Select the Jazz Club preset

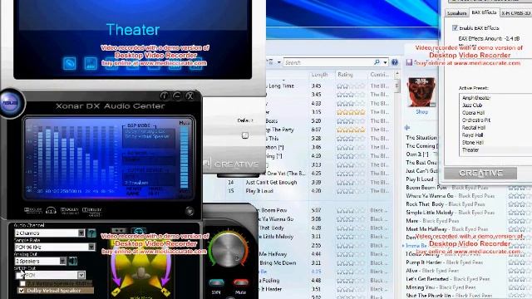point(472,105)
